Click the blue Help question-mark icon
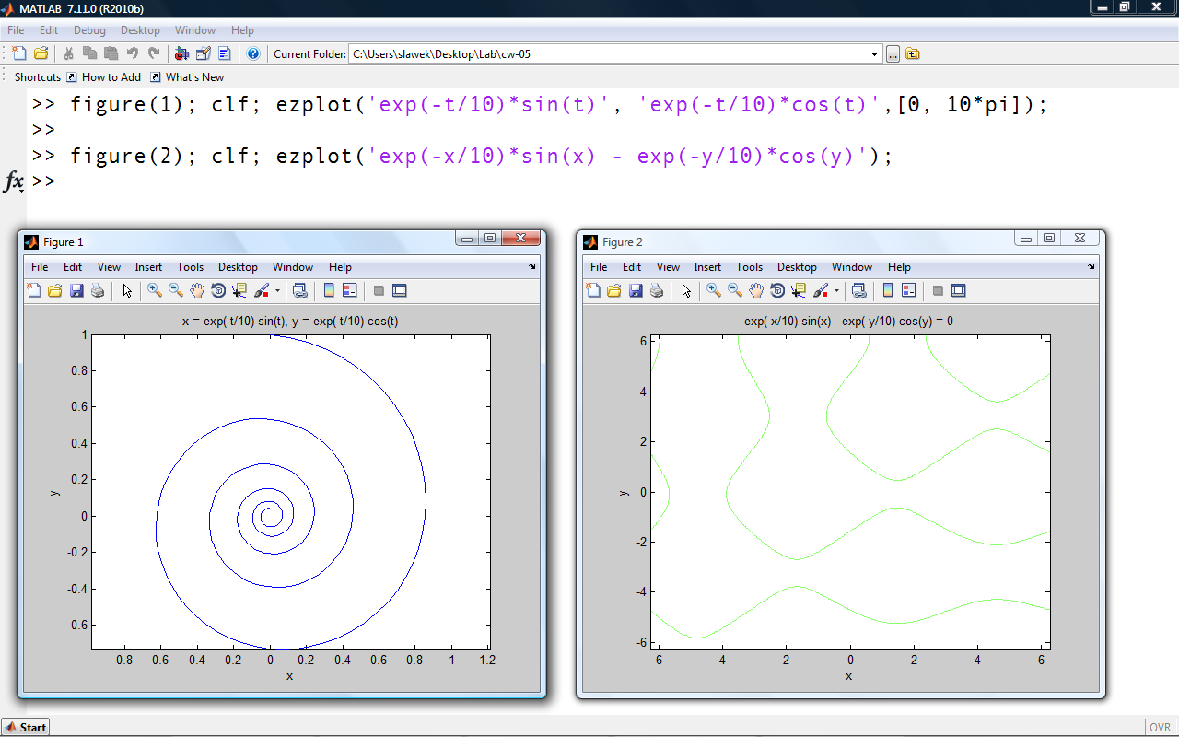The width and height of the screenshot is (1179, 737). [253, 54]
